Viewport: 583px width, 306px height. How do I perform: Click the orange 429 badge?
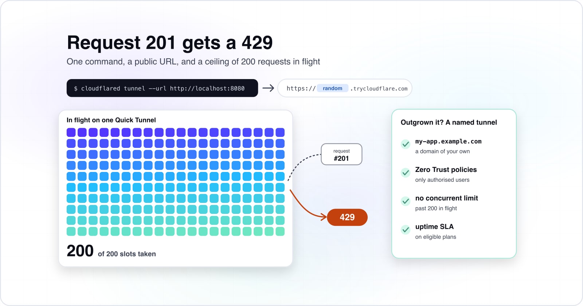tap(347, 217)
